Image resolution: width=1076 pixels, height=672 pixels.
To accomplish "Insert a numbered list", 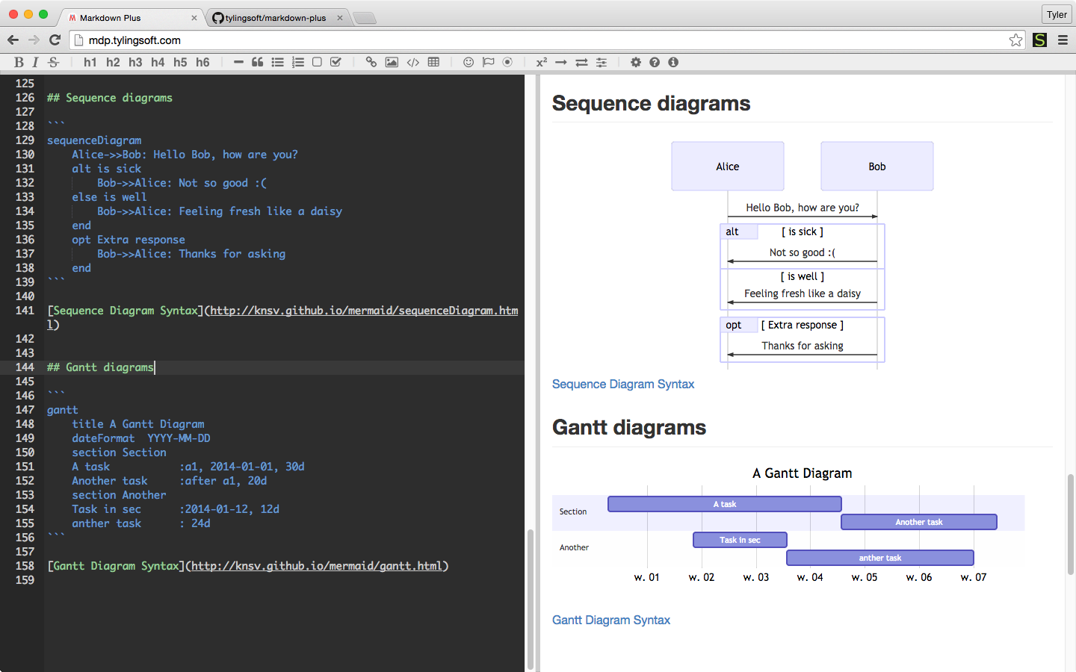I will [x=297, y=63].
